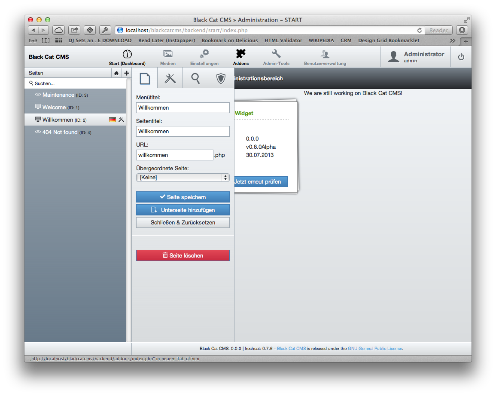Toggle visibility eye of Maintenance page
Viewport: 496px width, 396px height.
(x=38, y=95)
